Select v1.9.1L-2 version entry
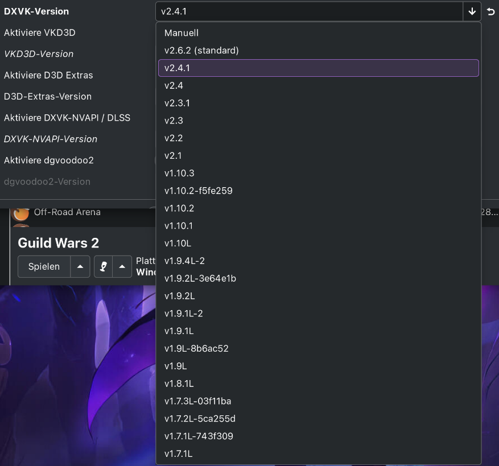The width and height of the screenshot is (499, 466). click(x=318, y=313)
